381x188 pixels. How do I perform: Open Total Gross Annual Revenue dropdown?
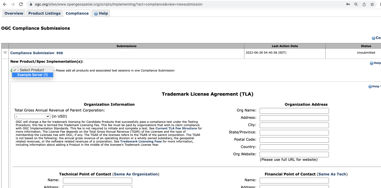coord(32,116)
